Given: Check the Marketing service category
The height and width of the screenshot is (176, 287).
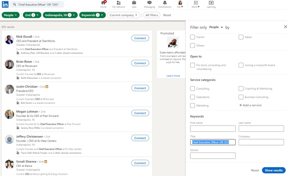Looking at the screenshot, I should point(192,106).
